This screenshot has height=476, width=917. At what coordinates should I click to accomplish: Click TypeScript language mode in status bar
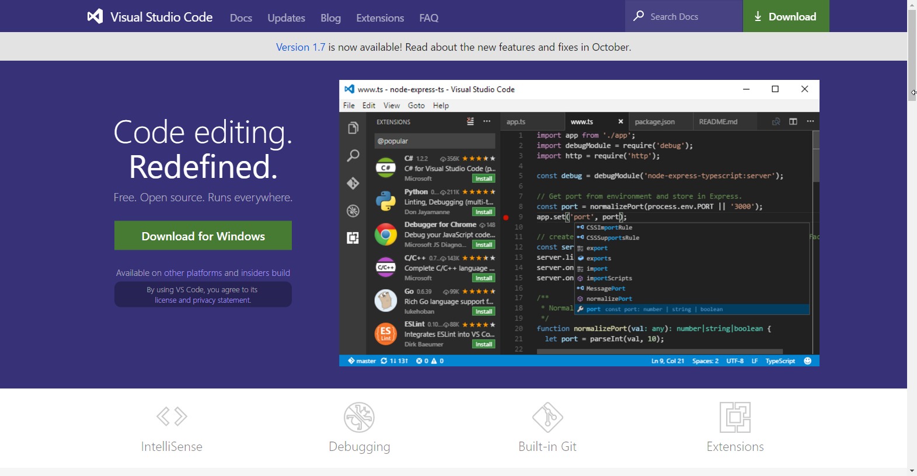point(780,361)
